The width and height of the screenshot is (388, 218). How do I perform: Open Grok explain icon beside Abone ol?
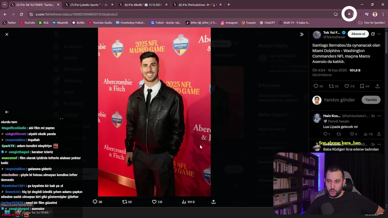click(373, 34)
